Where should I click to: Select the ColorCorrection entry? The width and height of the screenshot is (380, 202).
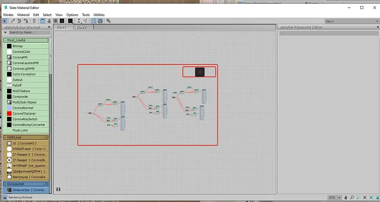click(27, 74)
